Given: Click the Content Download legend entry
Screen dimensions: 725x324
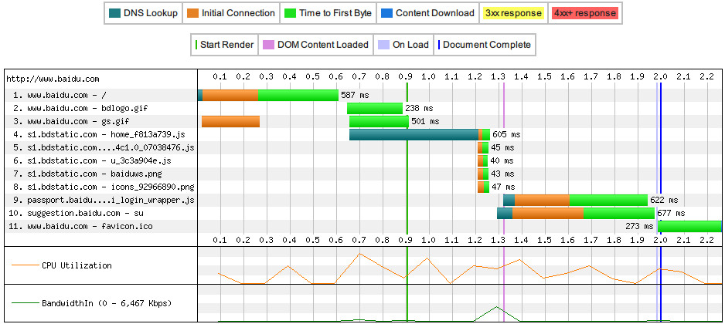Looking at the screenshot, I should click(428, 13).
